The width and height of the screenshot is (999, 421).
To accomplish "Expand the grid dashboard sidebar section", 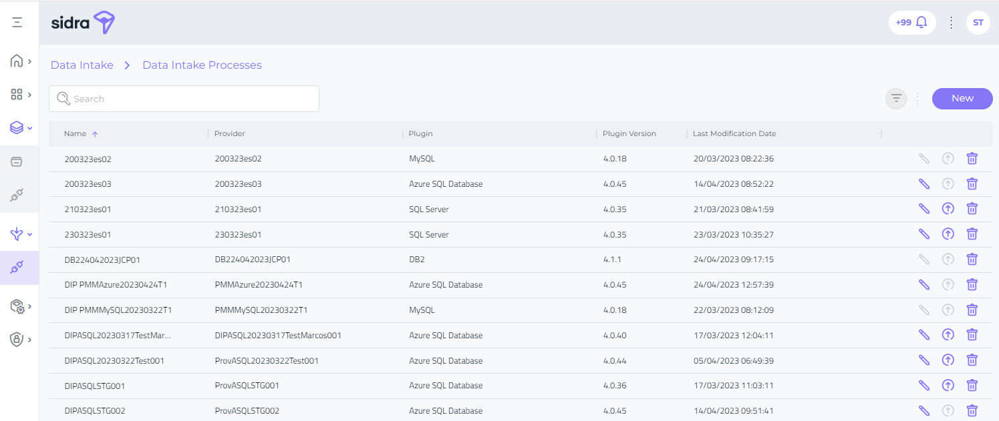I will 20,95.
